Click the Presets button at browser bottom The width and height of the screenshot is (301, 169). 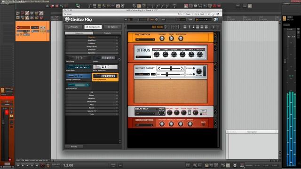[x=74, y=146]
